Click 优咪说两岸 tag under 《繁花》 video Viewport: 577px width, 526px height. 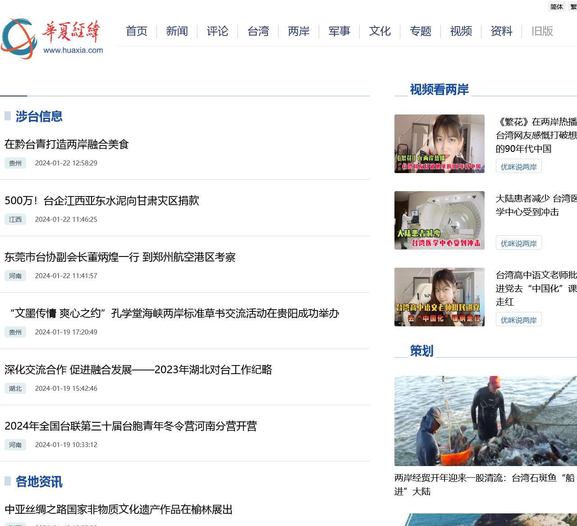(x=519, y=166)
